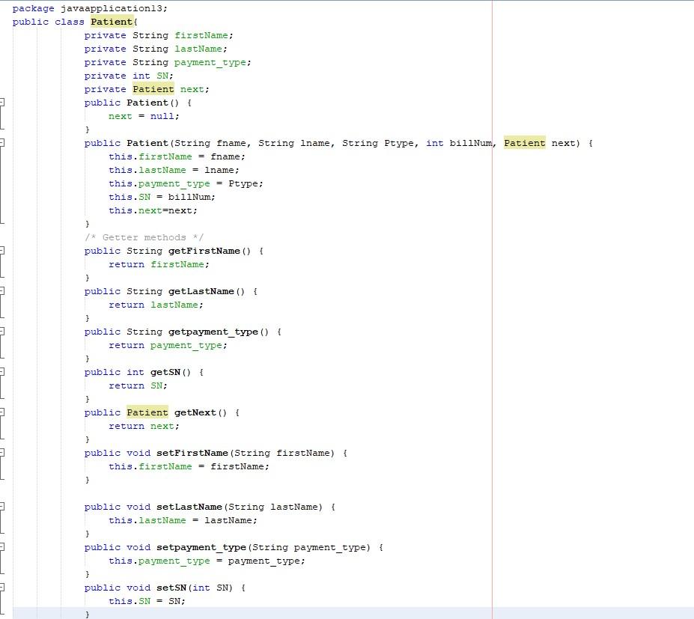The height and width of the screenshot is (619, 694).
Task: Collapse the getNext method fold
Action: [x=3, y=412]
